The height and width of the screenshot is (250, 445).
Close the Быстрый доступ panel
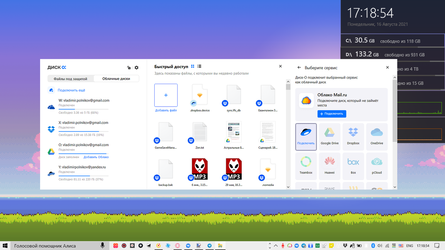(280, 66)
